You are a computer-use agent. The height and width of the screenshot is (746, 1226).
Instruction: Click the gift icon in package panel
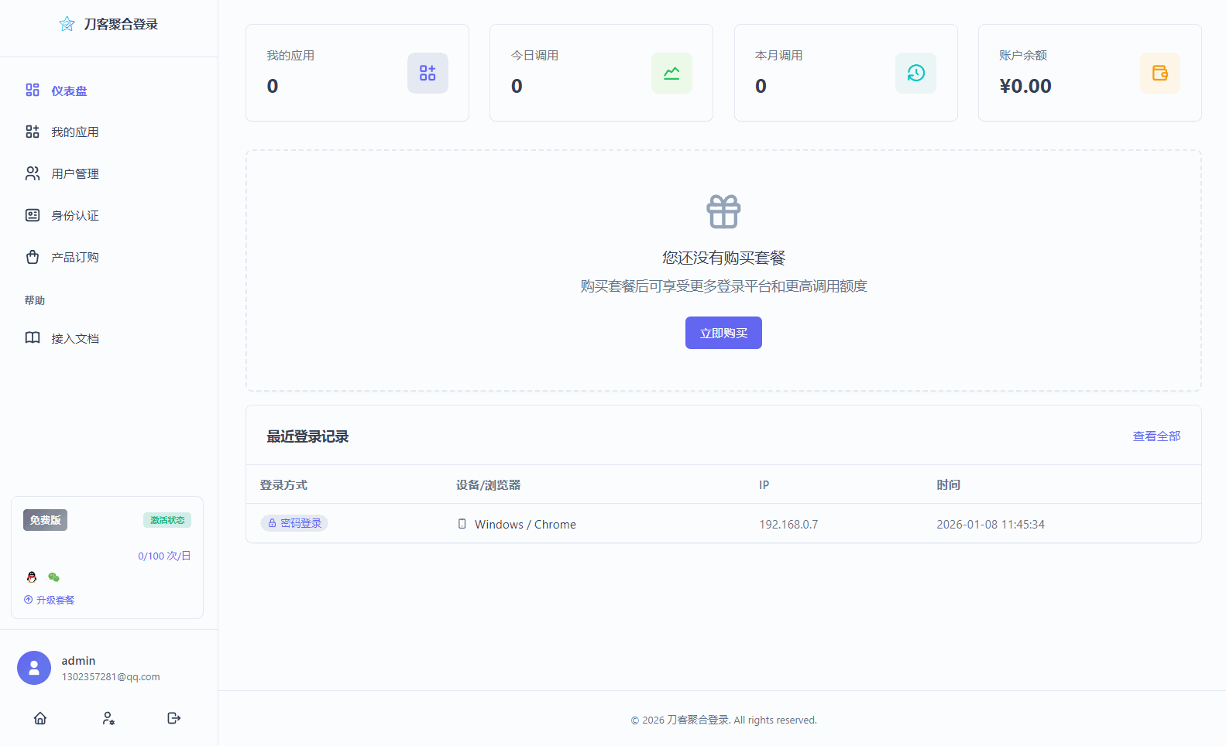click(x=723, y=211)
